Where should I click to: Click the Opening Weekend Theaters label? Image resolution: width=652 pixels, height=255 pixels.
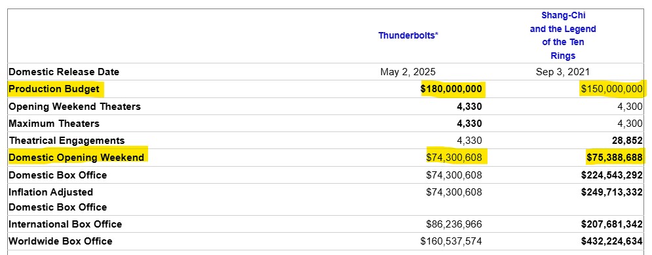click(75, 107)
